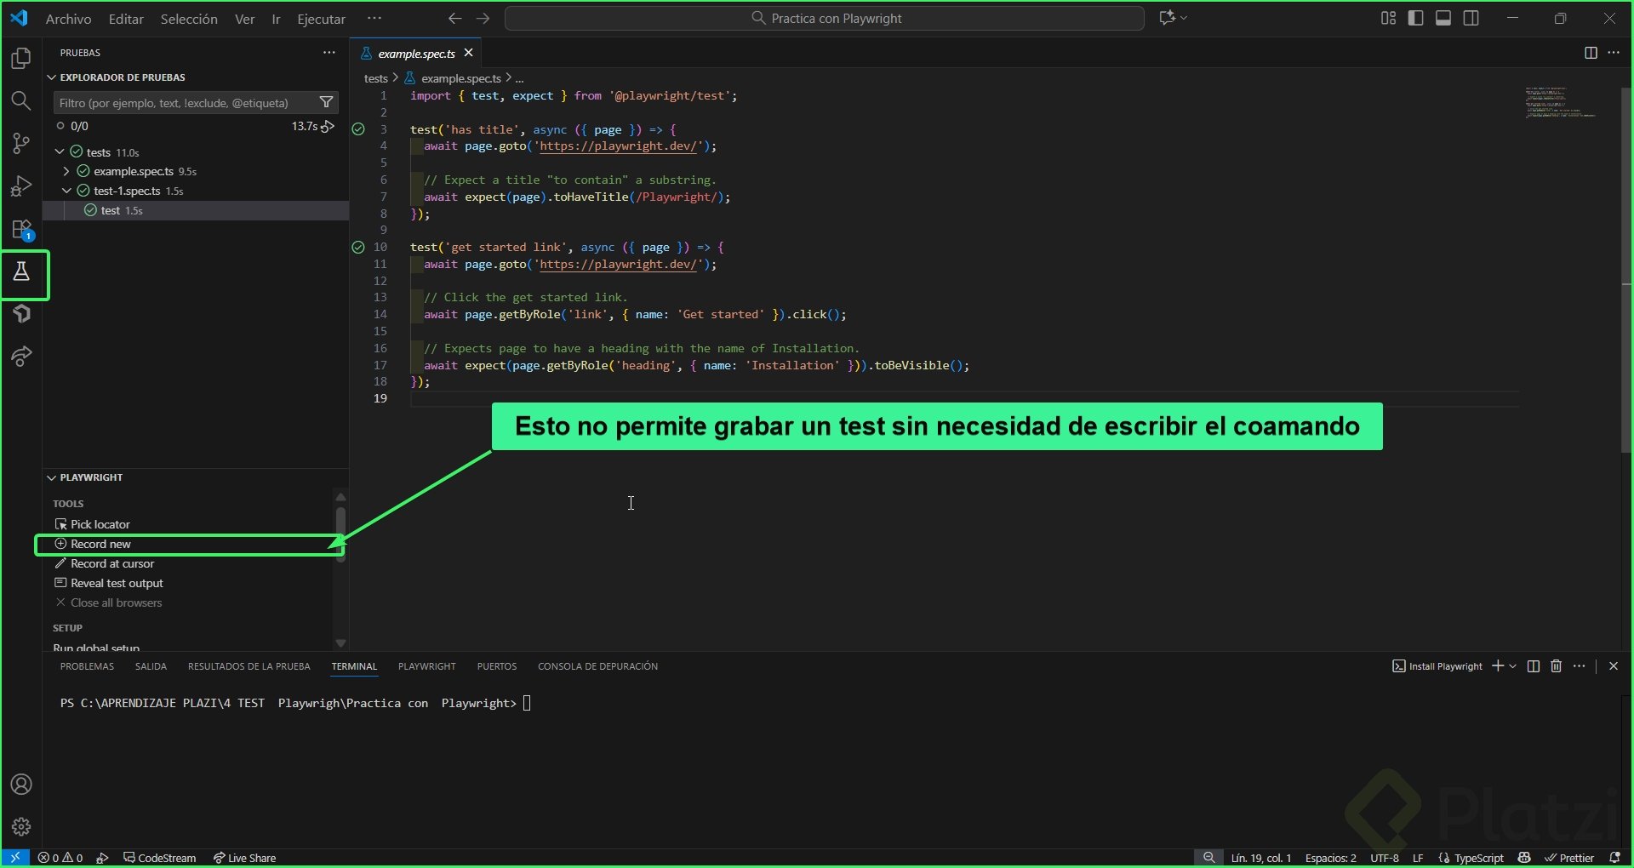Kill the terminal with trash icon

click(1556, 666)
